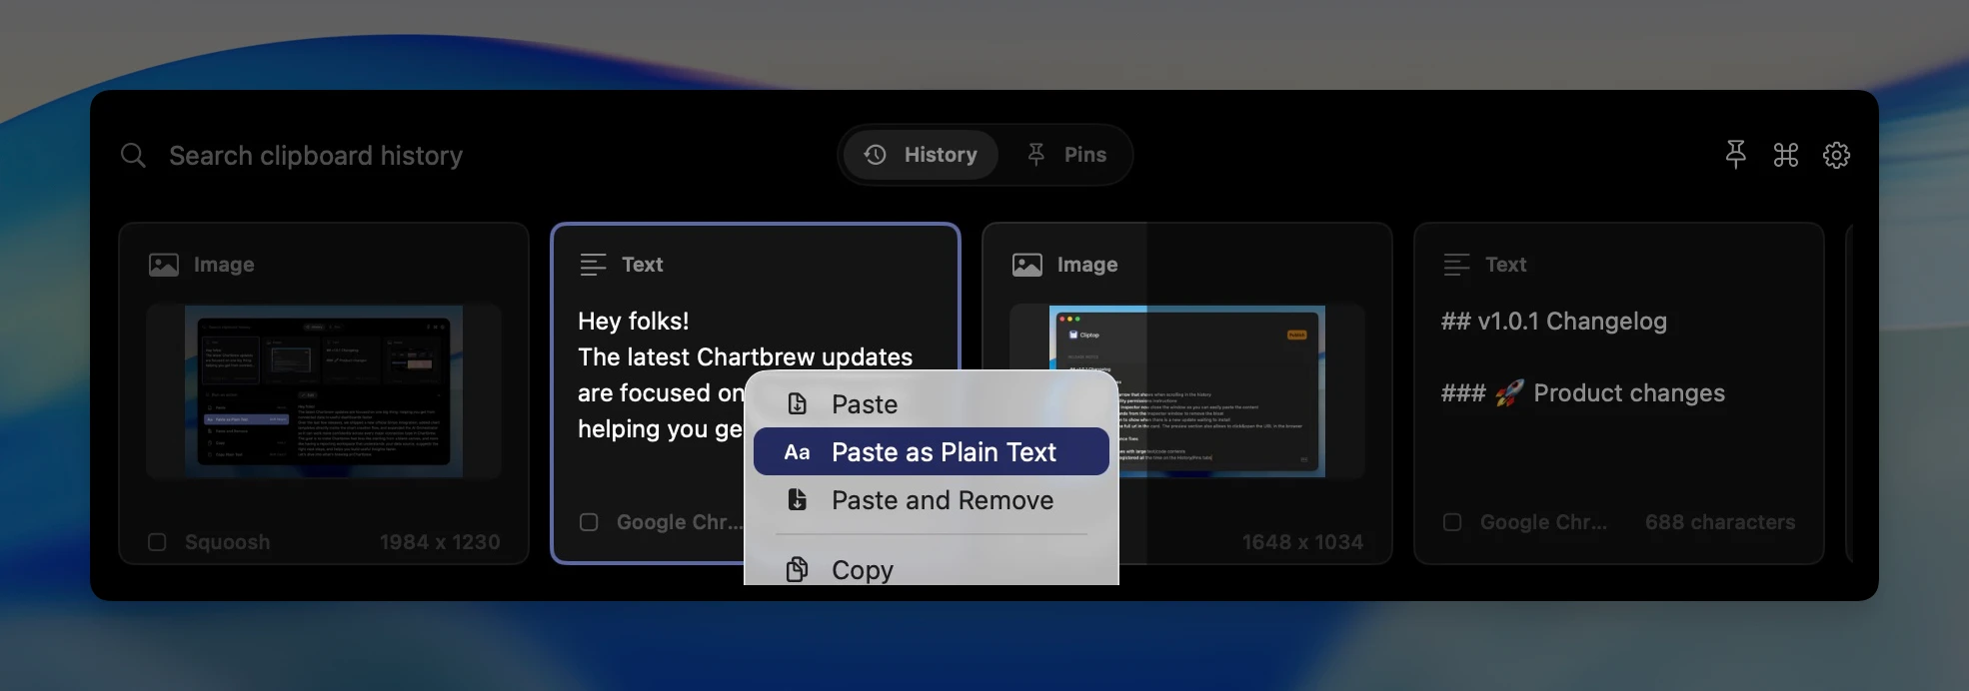This screenshot has width=1969, height=691.
Task: Click the Paste clipboard icon in menu
Action: coord(798,404)
